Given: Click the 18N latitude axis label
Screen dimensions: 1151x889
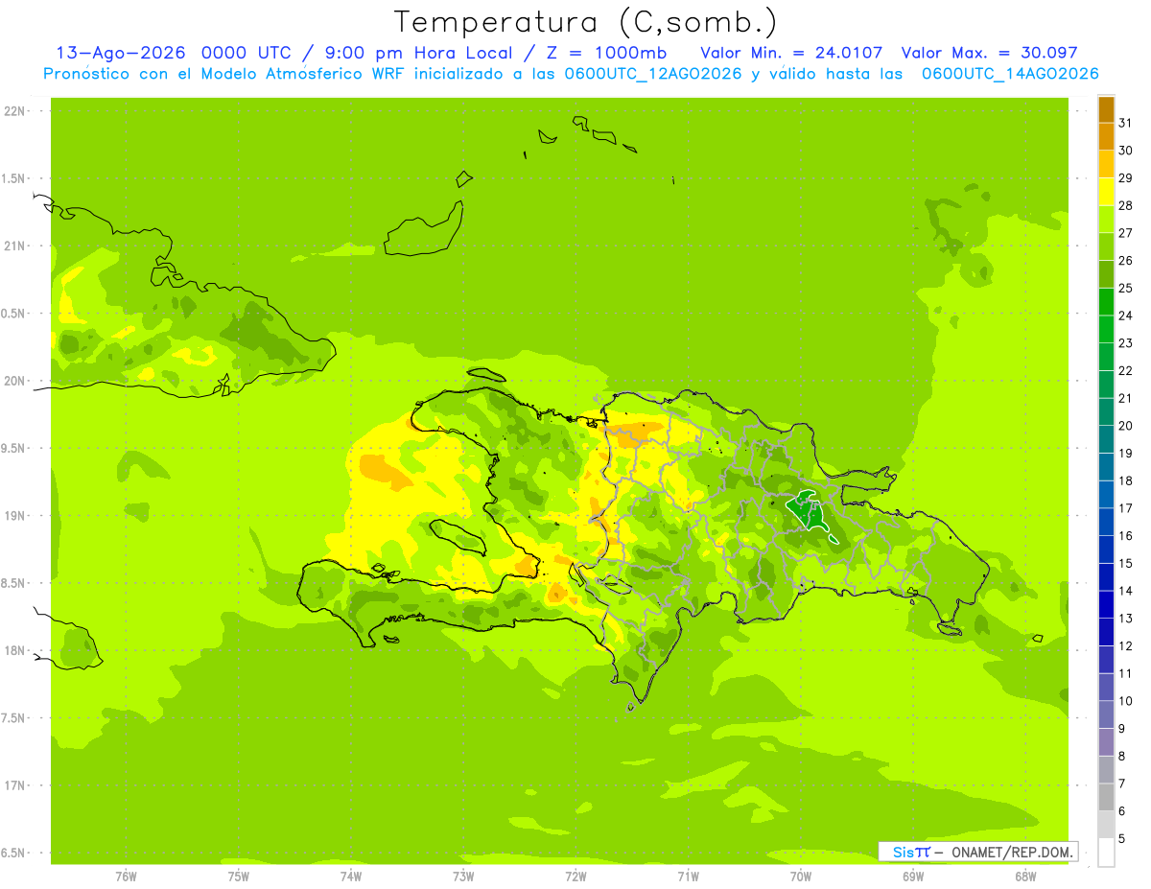Looking at the screenshot, I should pos(14,650).
